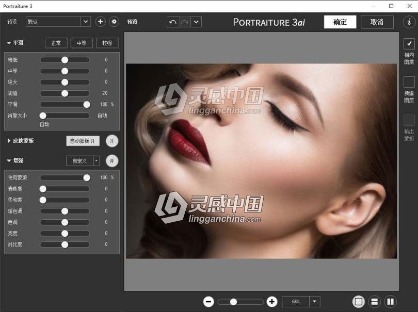Collapse the 增强 section
Screen dimensions: 418x312
(x=9, y=161)
